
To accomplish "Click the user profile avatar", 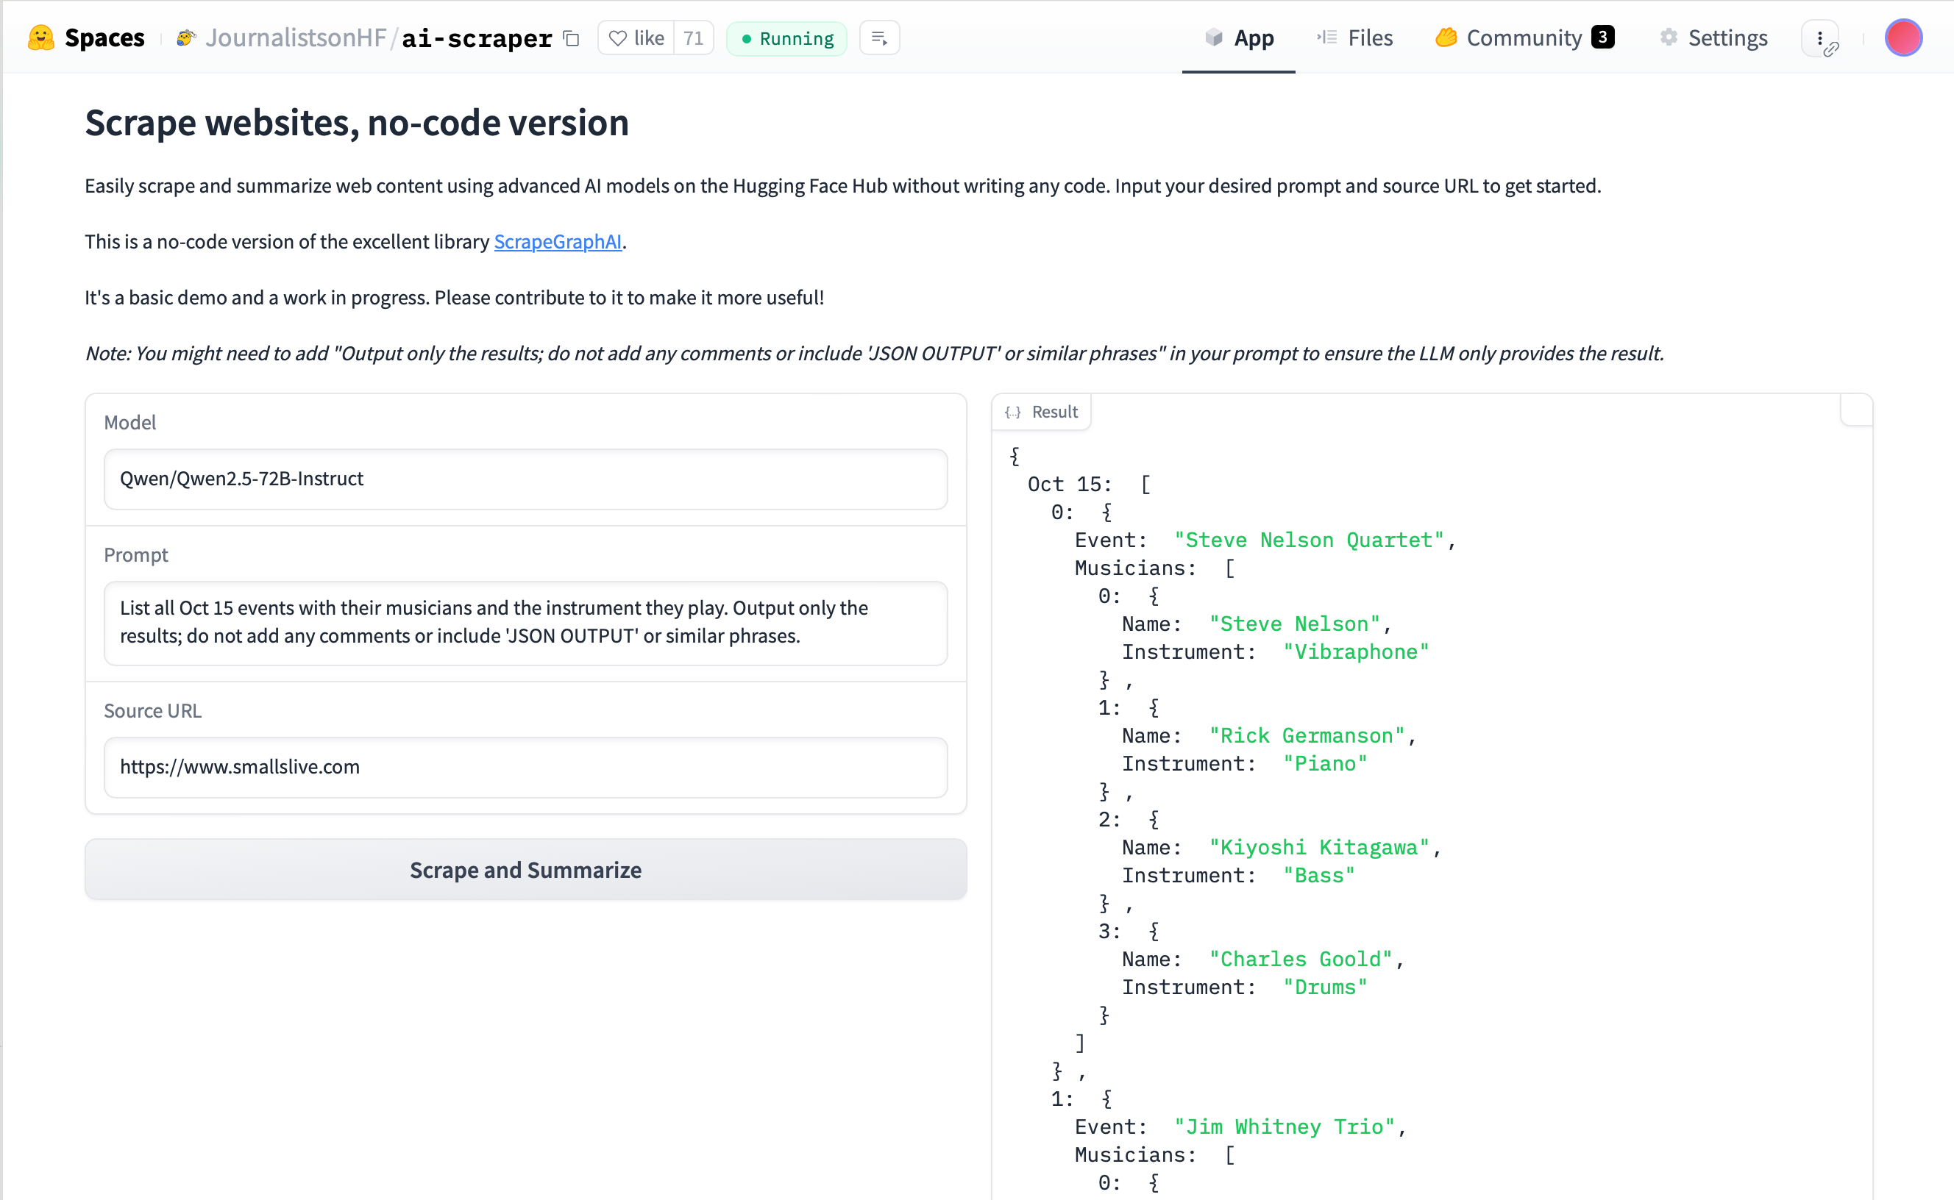I will click(1903, 37).
